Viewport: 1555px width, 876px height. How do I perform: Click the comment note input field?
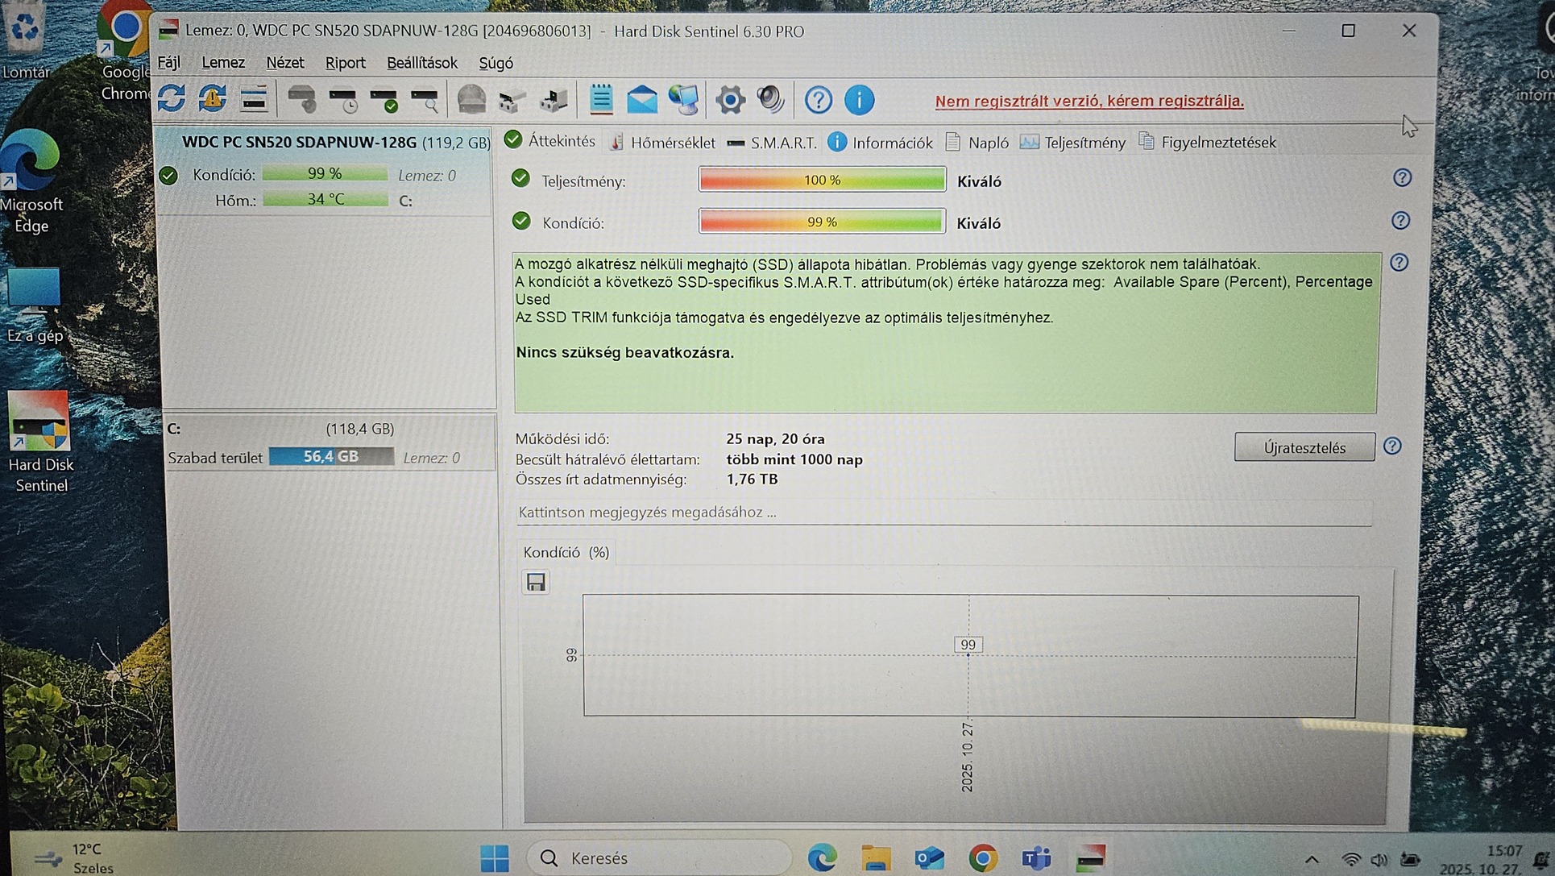point(943,513)
